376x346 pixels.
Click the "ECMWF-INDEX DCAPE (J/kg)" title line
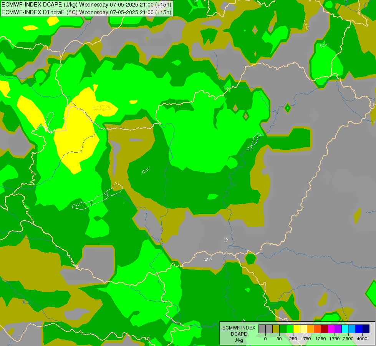click(x=86, y=5)
